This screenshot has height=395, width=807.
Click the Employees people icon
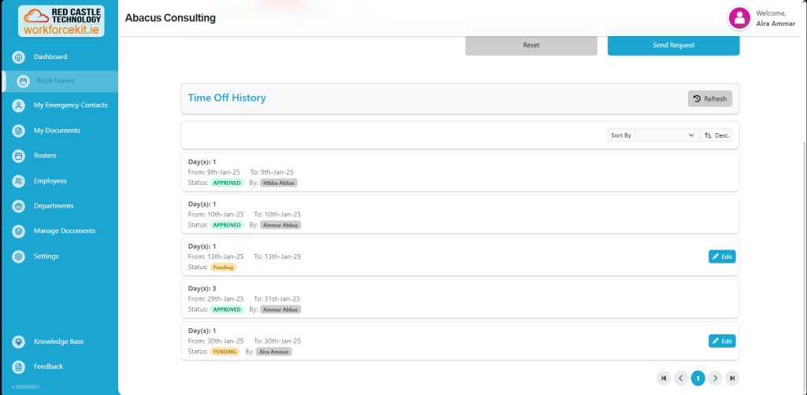click(19, 181)
